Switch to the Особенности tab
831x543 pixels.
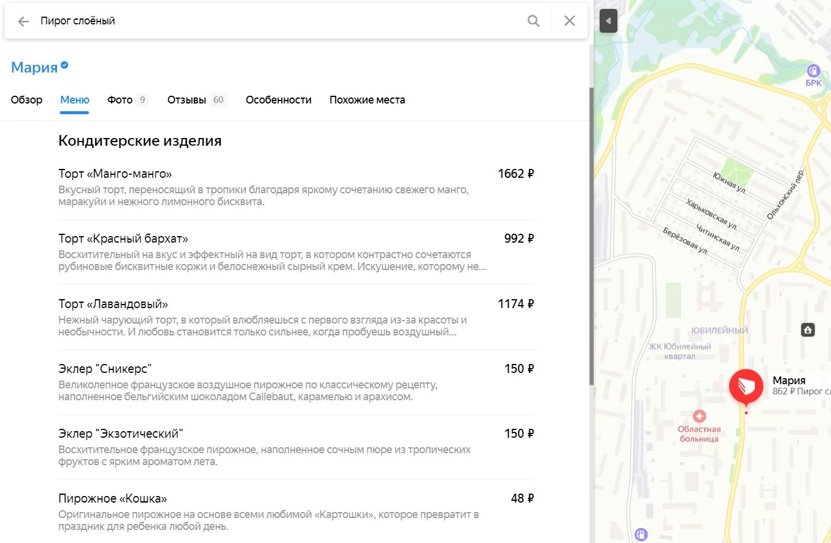point(278,100)
